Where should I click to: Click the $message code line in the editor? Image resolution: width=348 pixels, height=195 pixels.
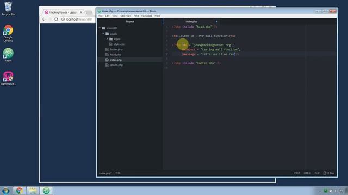pyautogui.click(x=210, y=54)
